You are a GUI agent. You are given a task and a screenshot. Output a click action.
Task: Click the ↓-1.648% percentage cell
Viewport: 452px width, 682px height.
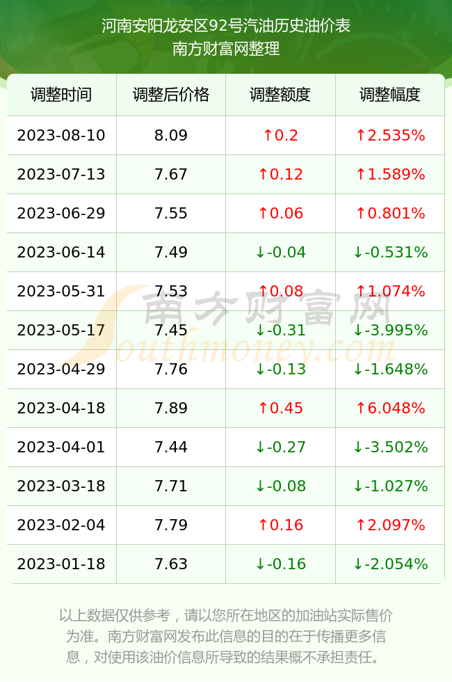(x=390, y=370)
